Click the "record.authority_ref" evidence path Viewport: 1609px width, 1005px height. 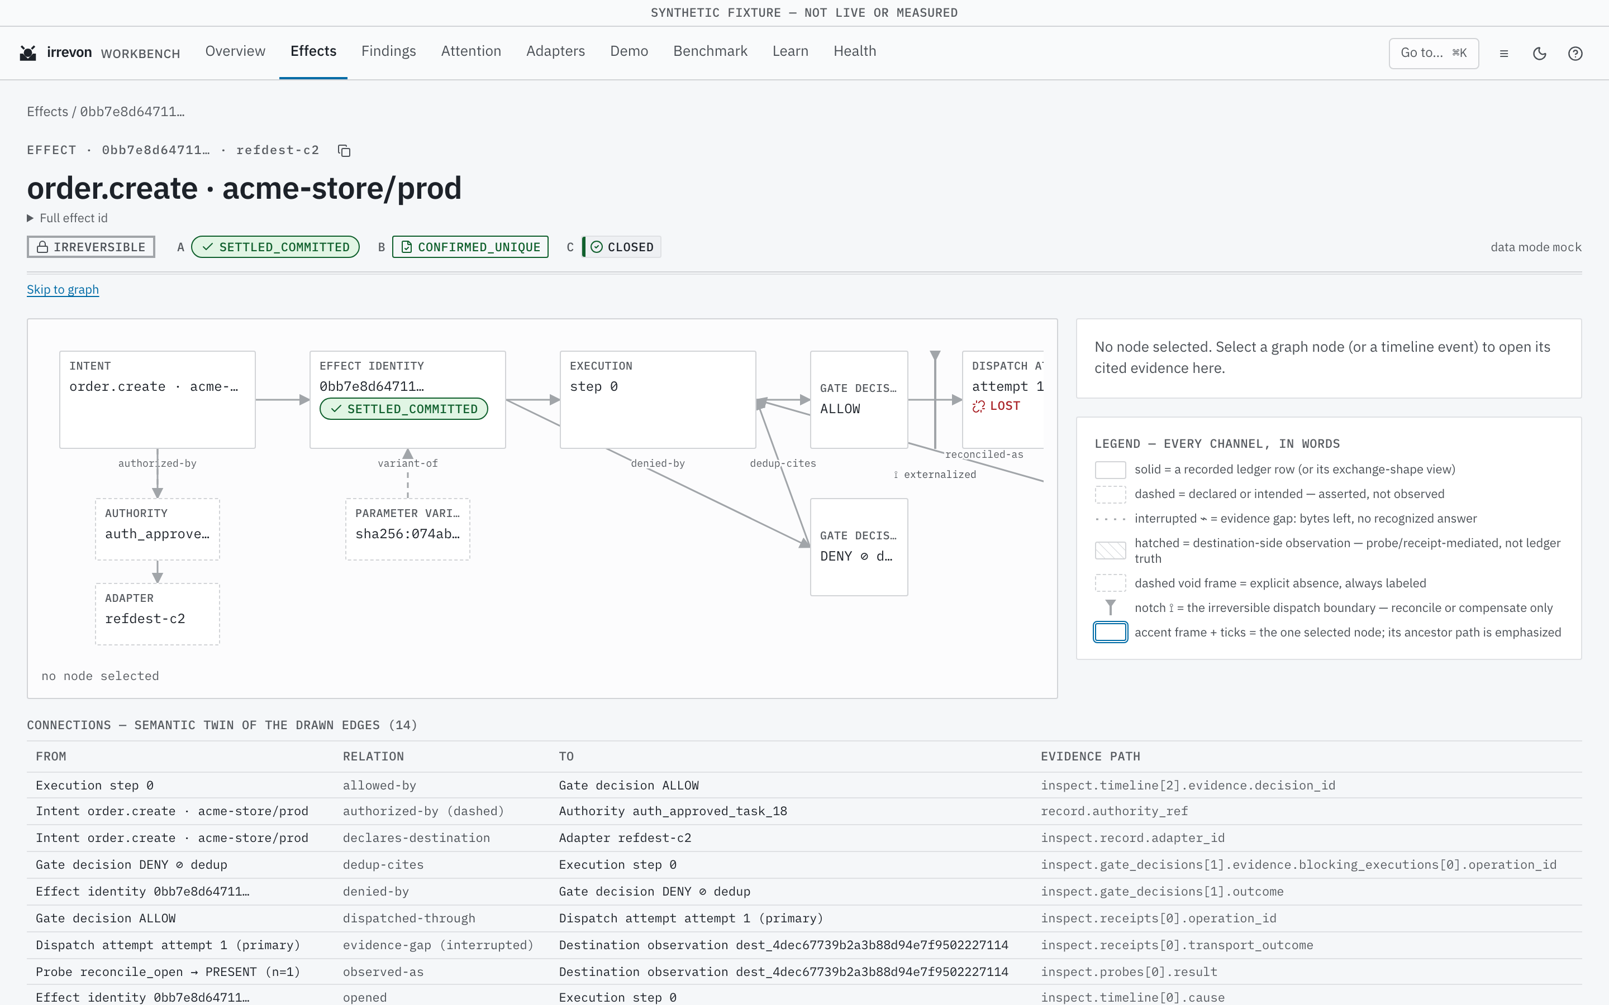coord(1115,811)
